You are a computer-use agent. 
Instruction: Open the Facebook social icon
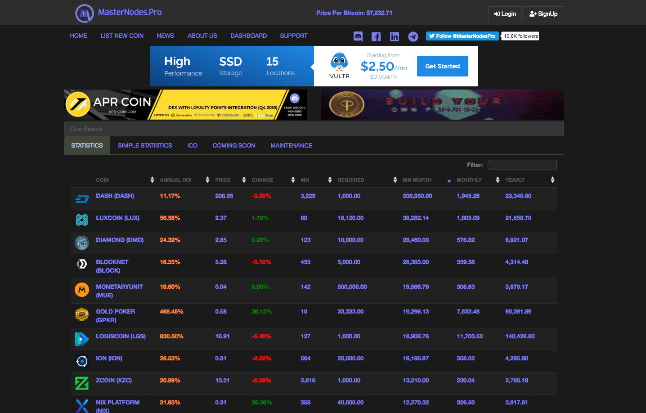click(x=376, y=37)
